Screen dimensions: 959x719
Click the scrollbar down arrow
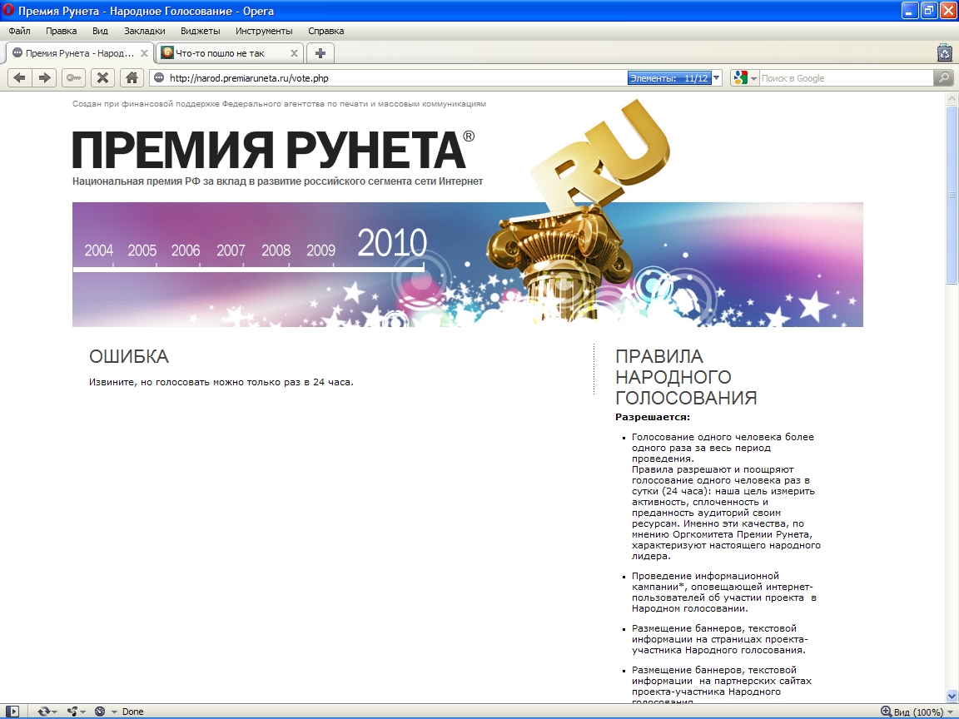952,696
